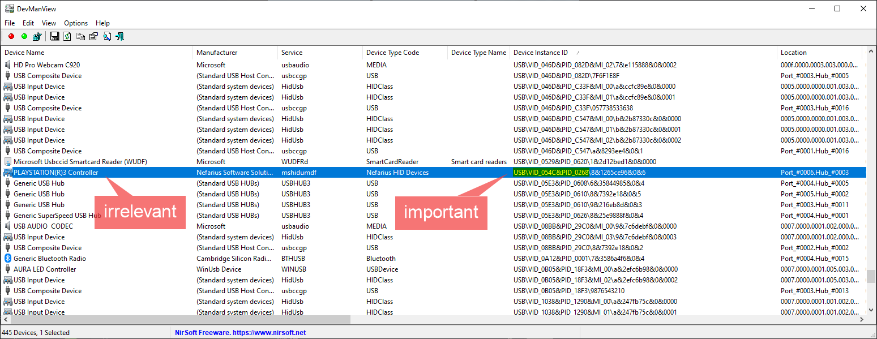
Task: Refresh the device list via toolbar icon
Action: coord(67,37)
